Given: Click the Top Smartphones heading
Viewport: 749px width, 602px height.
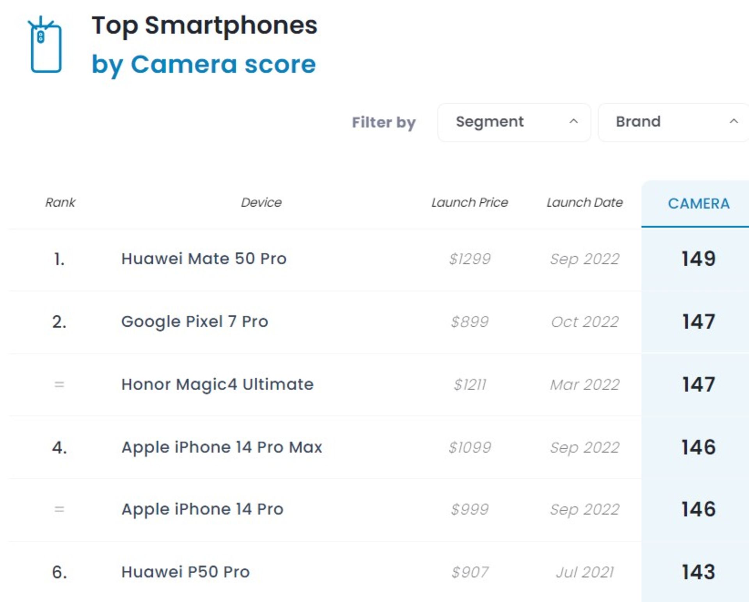Looking at the screenshot, I should (204, 26).
